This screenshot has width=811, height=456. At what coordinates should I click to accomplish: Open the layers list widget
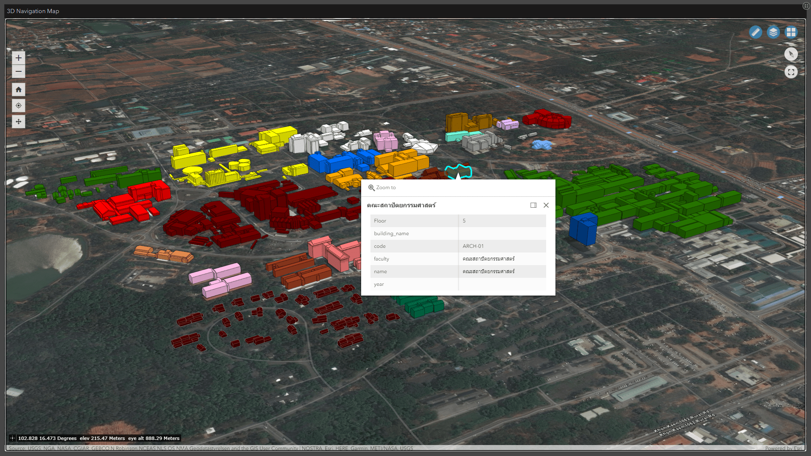[773, 32]
